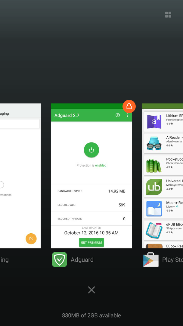183x326 pixels.
Task: Switch recents view using grid icon
Action: (168, 15)
